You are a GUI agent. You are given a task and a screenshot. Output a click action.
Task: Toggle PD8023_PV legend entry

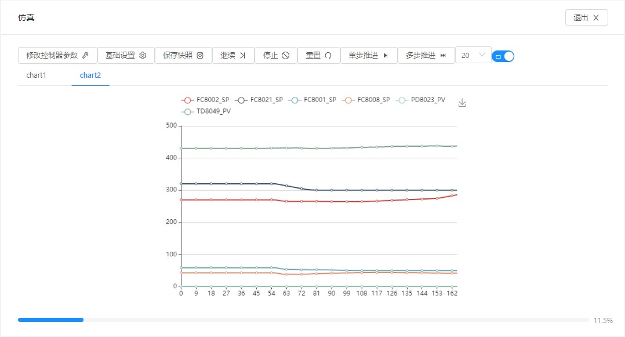tap(420, 100)
